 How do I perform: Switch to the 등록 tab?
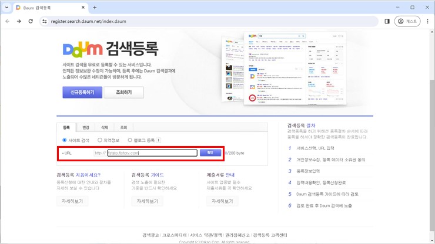[66, 127]
